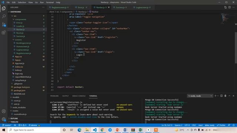Click the Prettier status bar item
This screenshot has height=133, width=237.
(221, 125)
